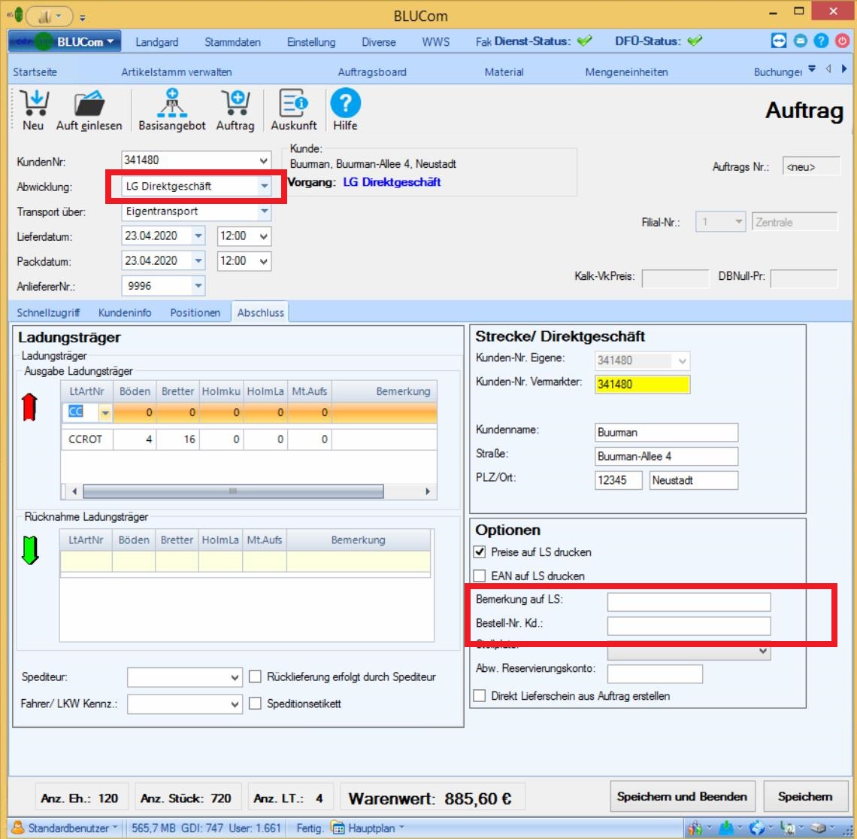The image size is (857, 839).
Task: Enable EAN auf LS drucken
Action: point(480,576)
